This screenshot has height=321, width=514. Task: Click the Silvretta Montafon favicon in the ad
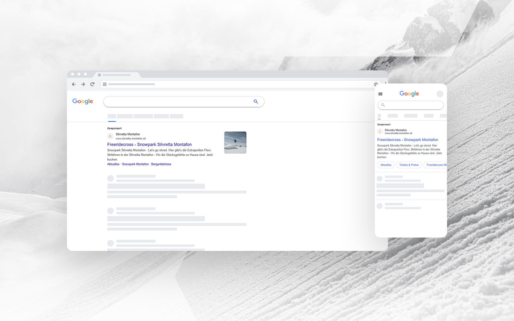pos(110,136)
